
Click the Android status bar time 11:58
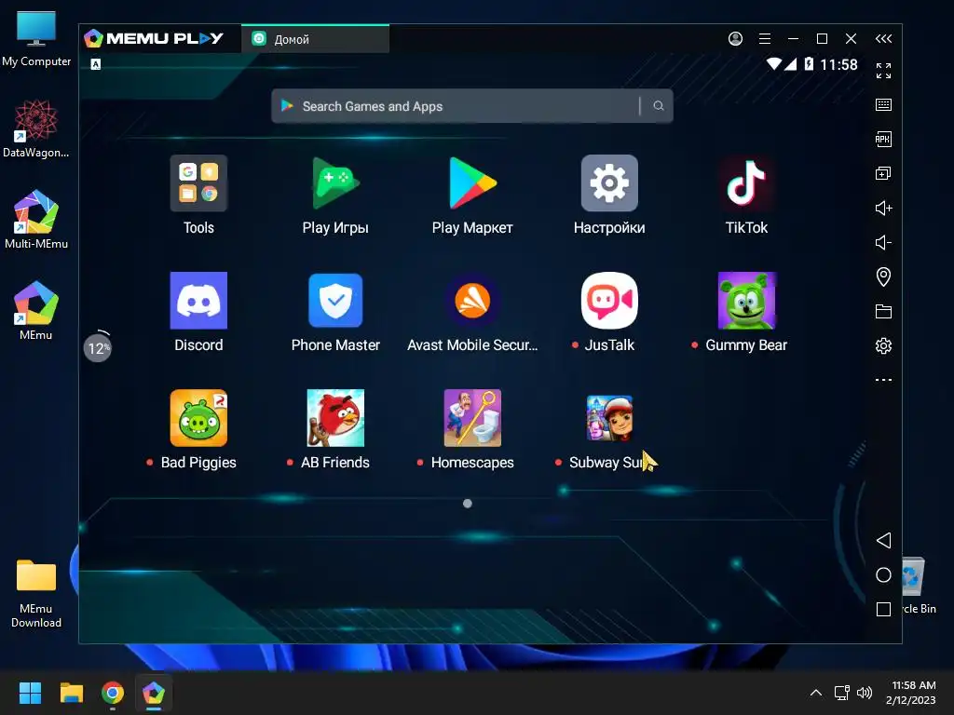click(x=838, y=64)
